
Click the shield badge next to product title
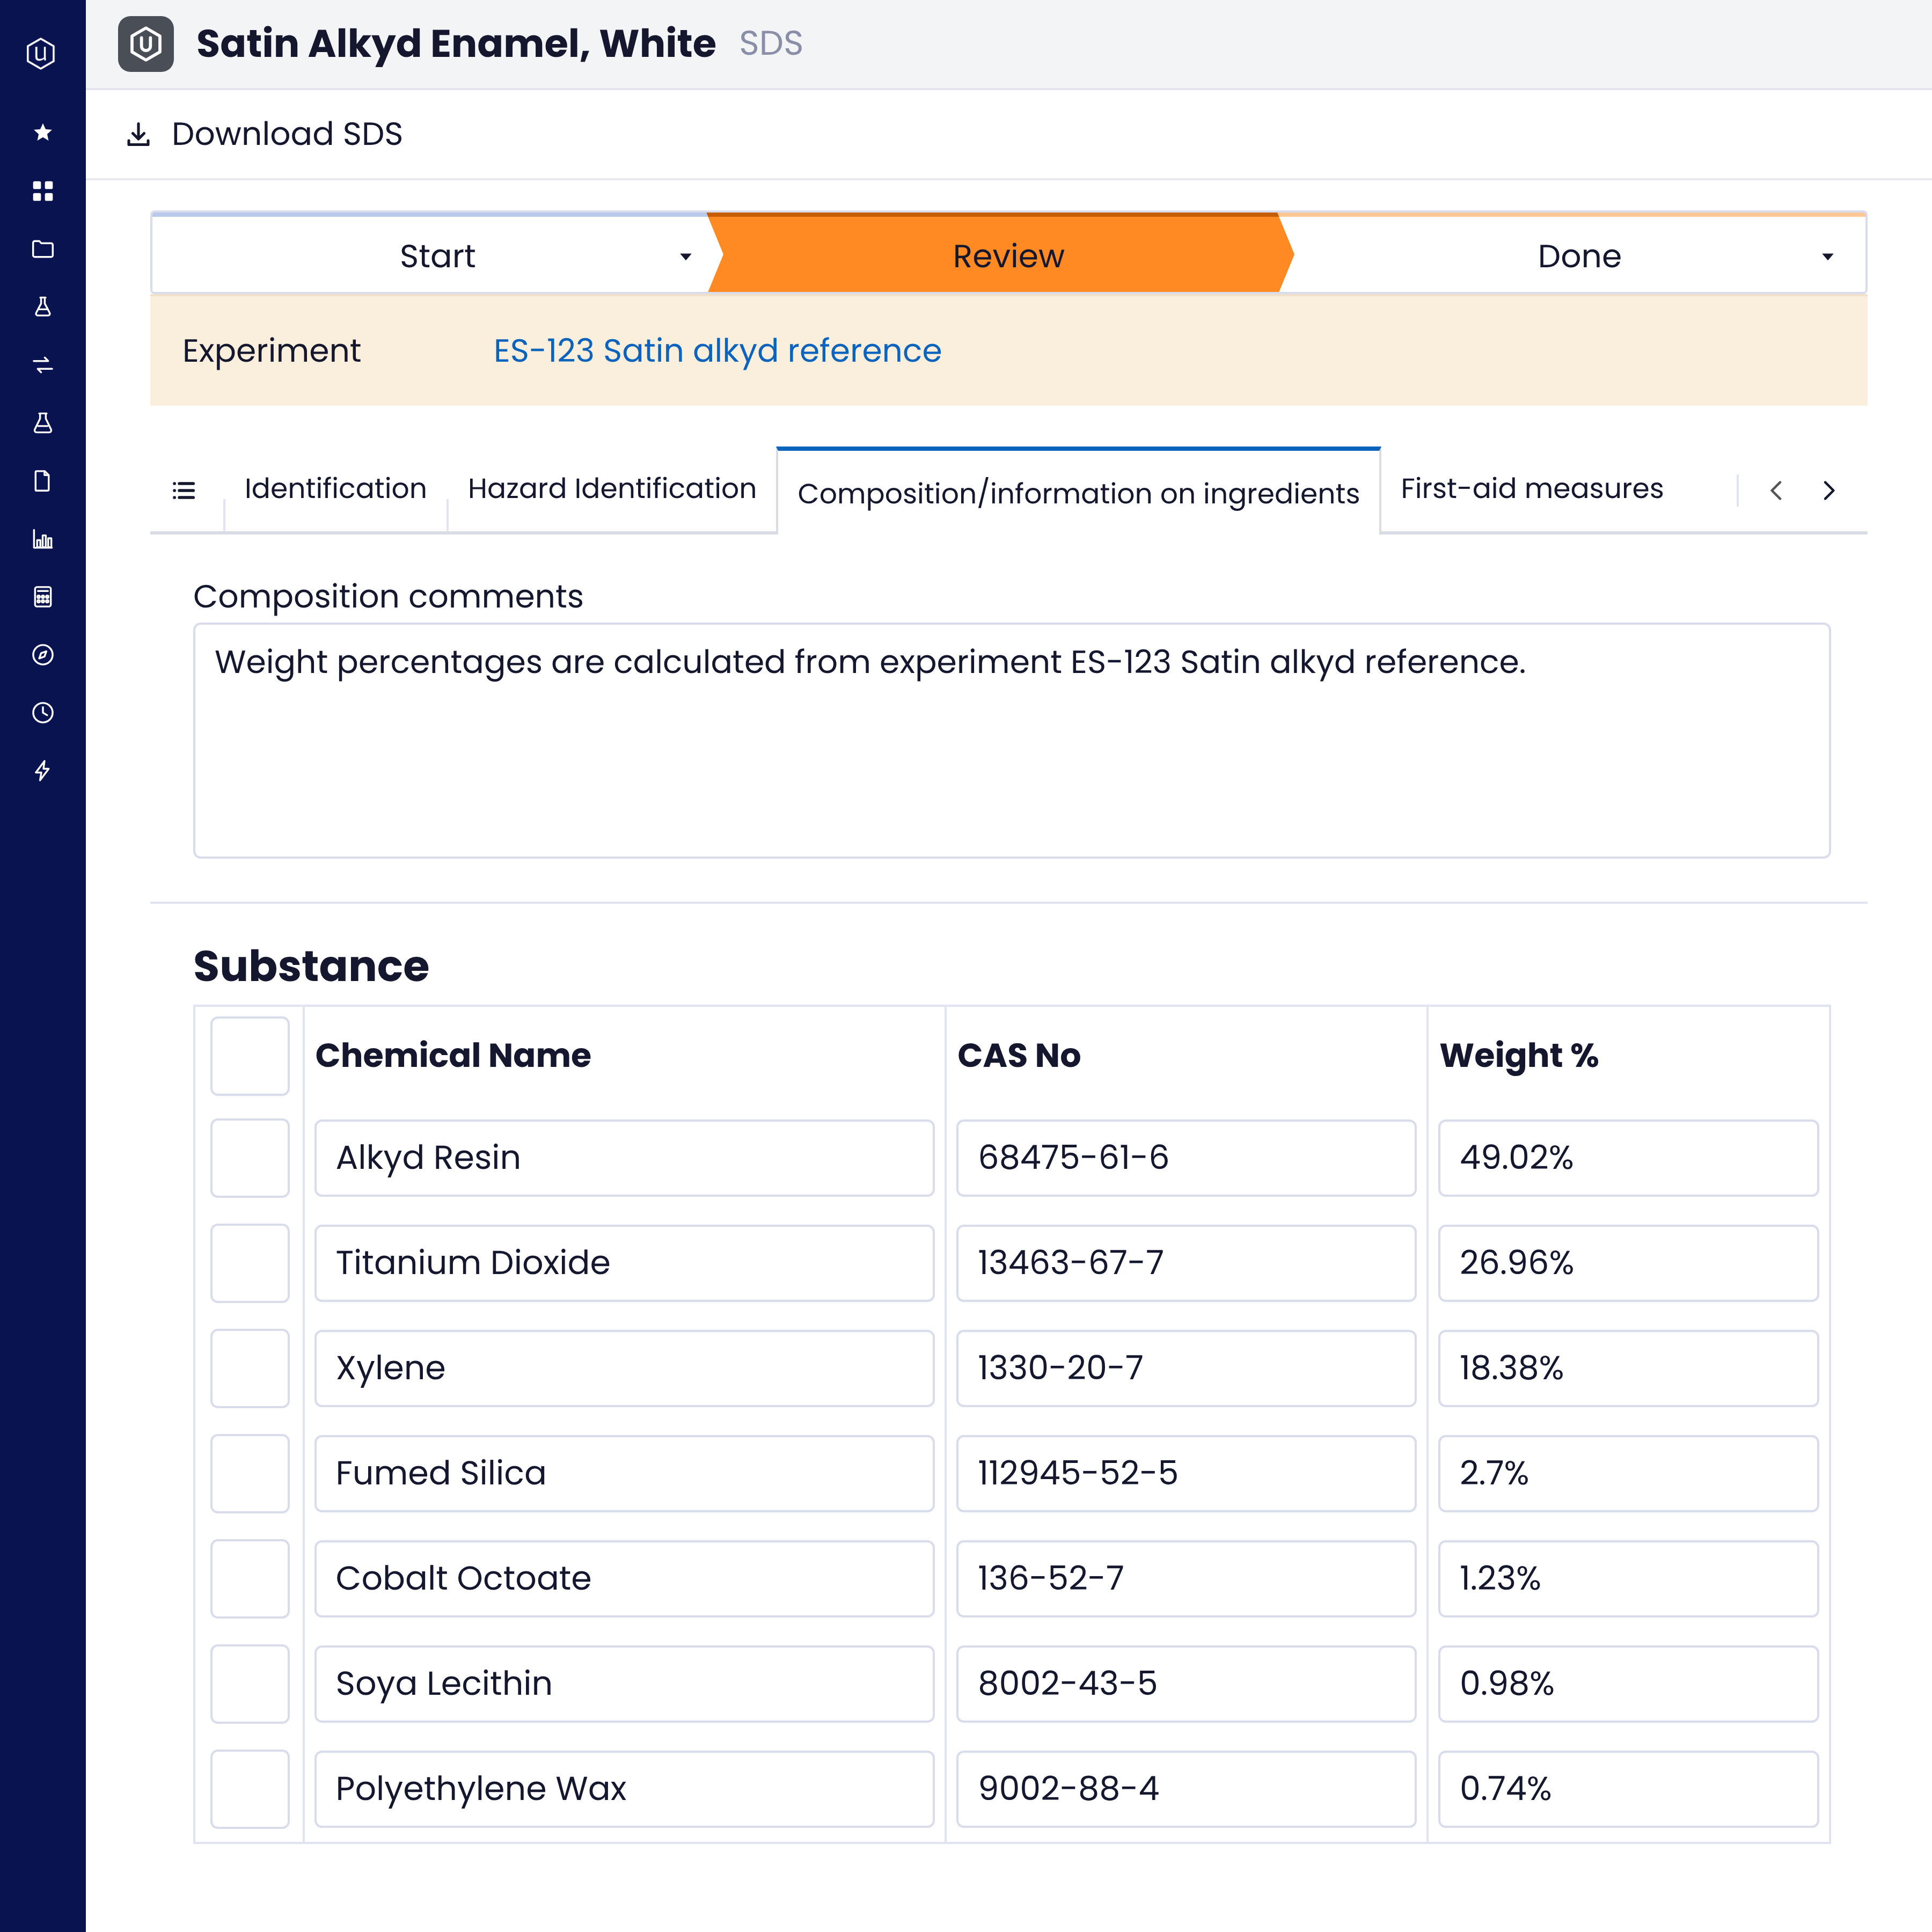click(146, 44)
